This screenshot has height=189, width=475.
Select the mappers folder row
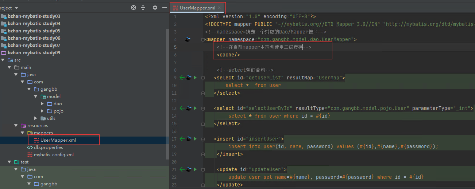pos(84,133)
